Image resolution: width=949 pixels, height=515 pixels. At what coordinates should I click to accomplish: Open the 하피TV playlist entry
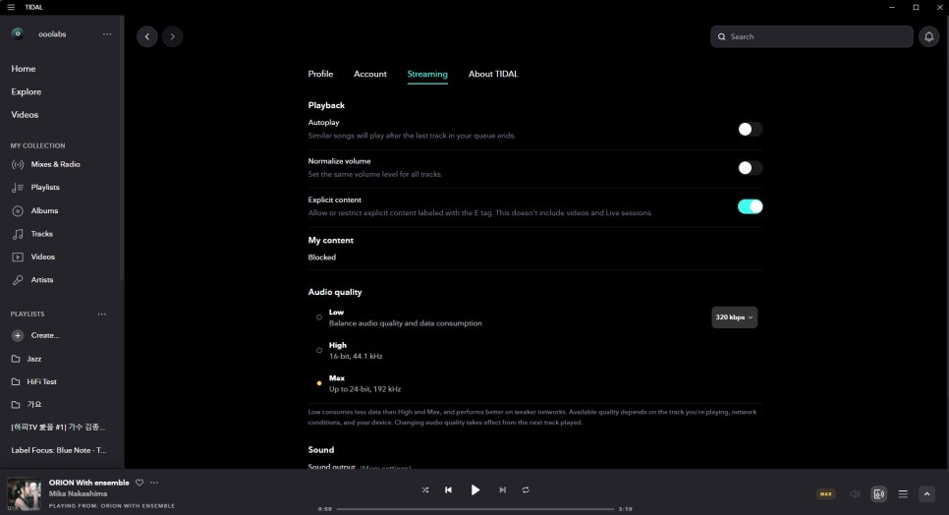58,428
